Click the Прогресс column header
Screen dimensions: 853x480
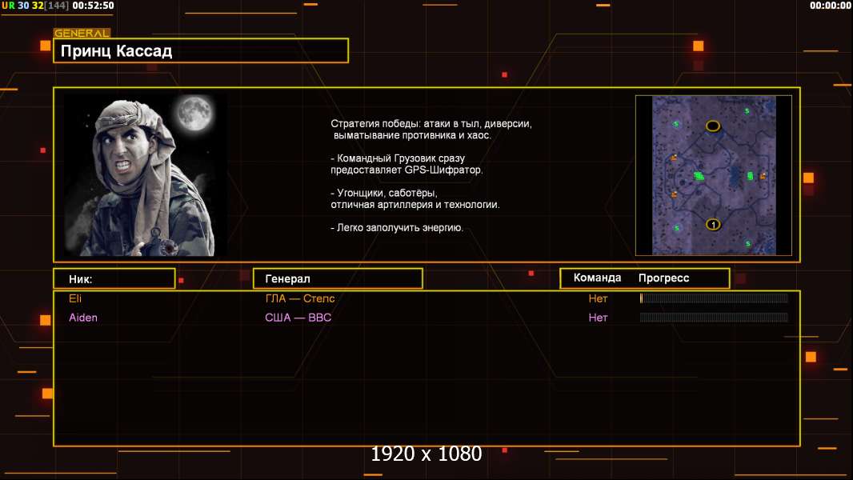(x=663, y=278)
